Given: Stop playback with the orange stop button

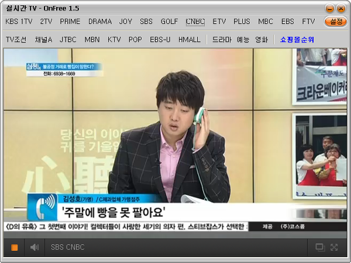Looking at the screenshot, I should [14, 247].
